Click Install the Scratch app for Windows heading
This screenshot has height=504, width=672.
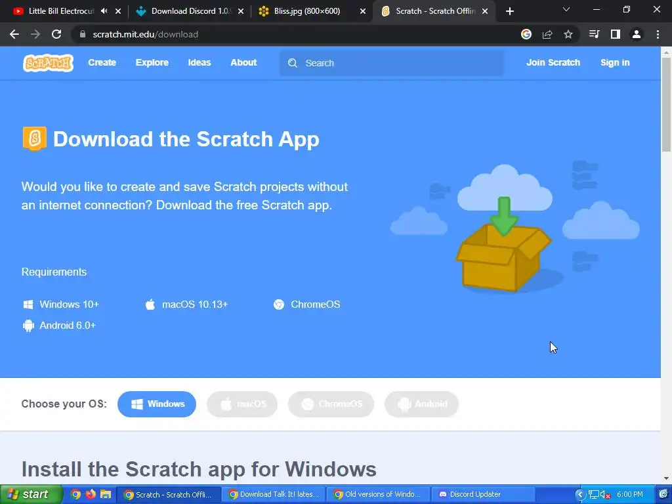199,469
